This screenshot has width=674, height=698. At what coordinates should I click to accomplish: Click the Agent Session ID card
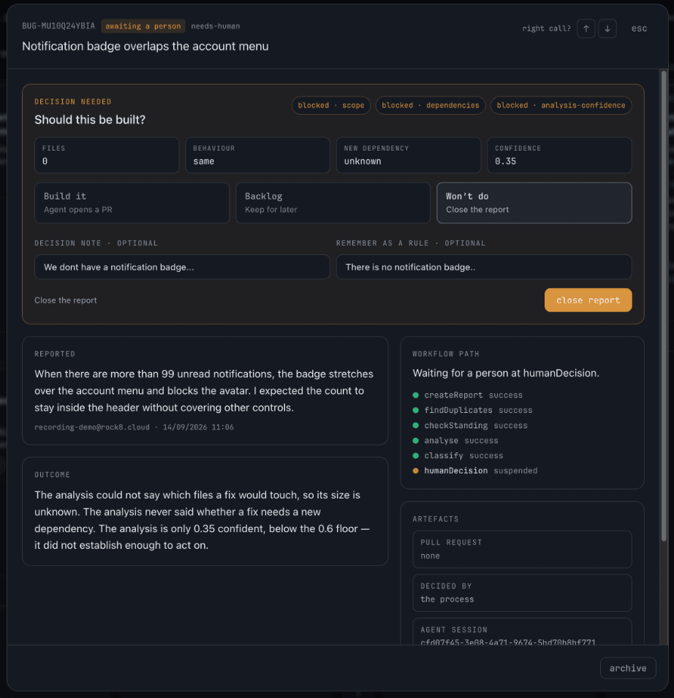pos(522,632)
